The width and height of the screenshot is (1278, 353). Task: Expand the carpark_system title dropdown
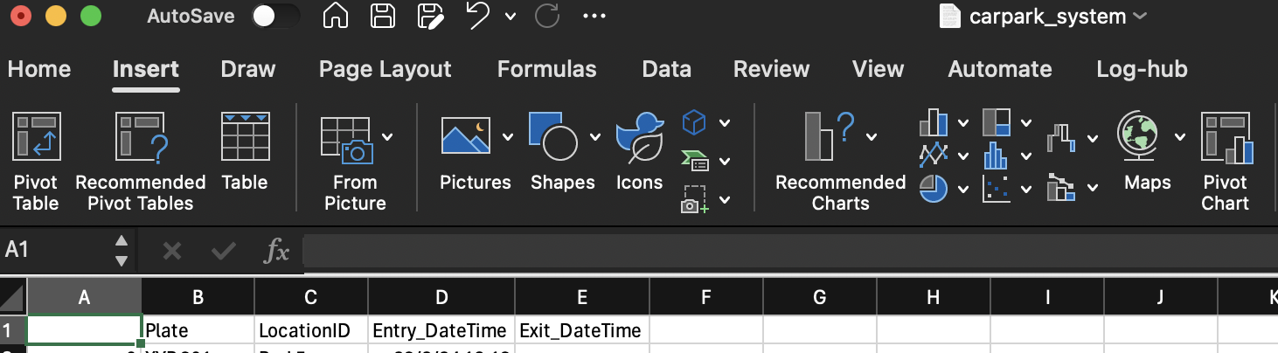point(1140,17)
